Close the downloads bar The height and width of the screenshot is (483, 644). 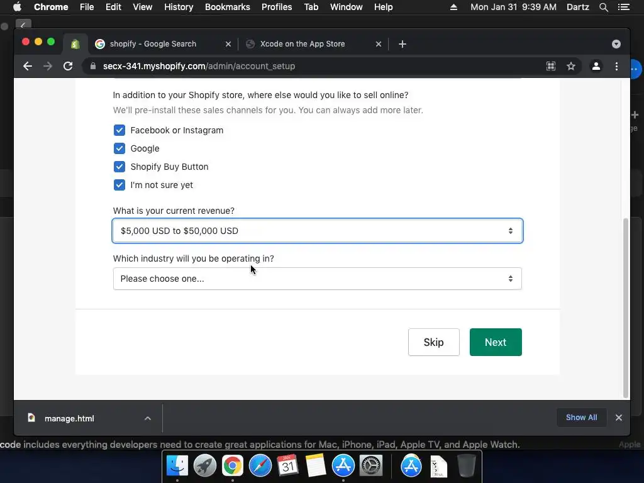pos(619,418)
